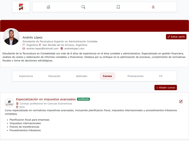Open the Aptitudes tab
Screen dimensions: 189x141
coord(82,76)
